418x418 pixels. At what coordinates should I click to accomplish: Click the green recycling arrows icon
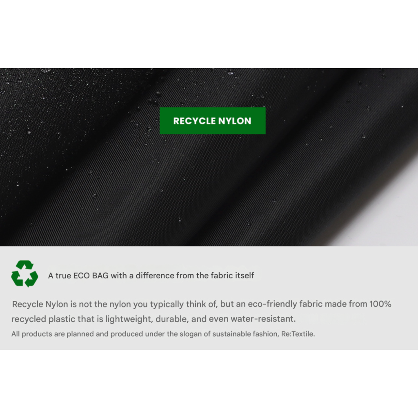24,273
